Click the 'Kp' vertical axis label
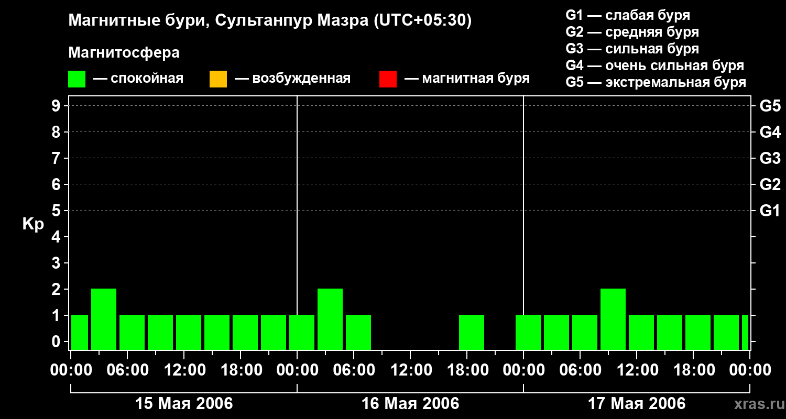Screen dimensions: 786x419 tap(33, 224)
